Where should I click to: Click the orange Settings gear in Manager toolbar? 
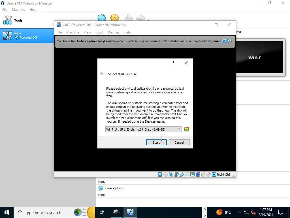point(115,17)
